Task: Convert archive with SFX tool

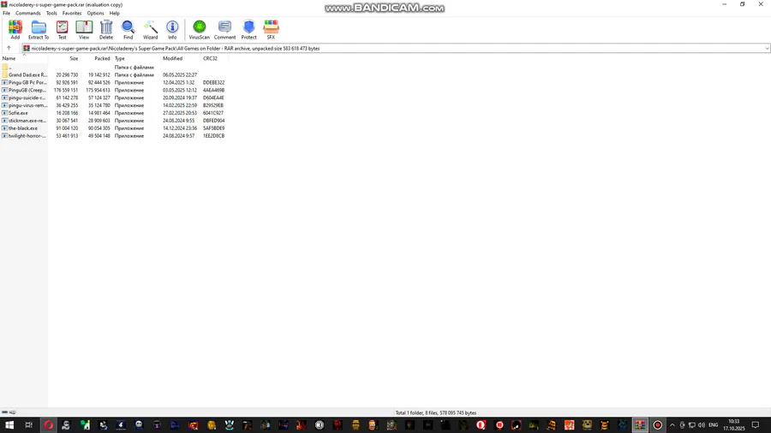Action: coord(271,29)
